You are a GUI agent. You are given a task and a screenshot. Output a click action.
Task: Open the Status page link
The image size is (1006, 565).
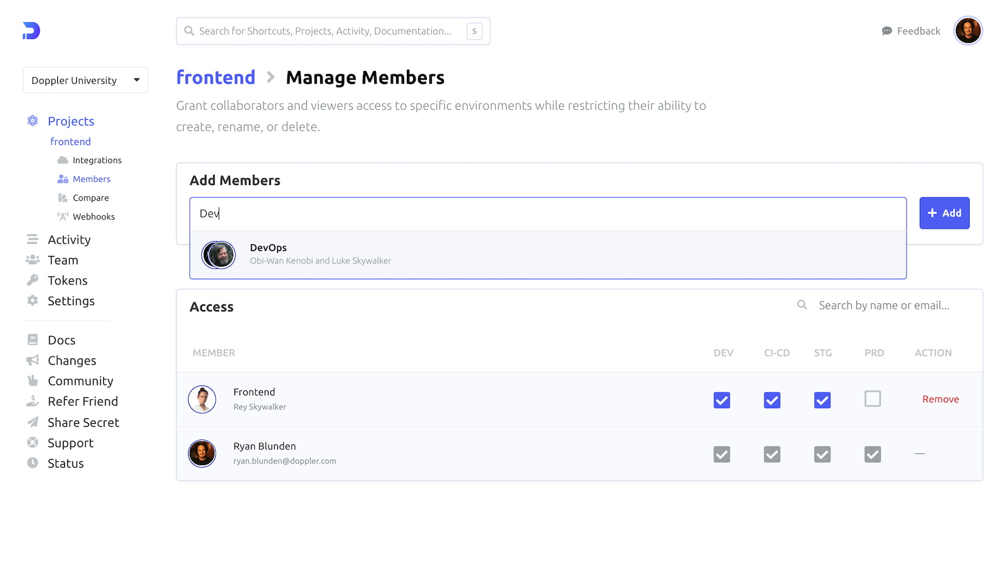65,463
